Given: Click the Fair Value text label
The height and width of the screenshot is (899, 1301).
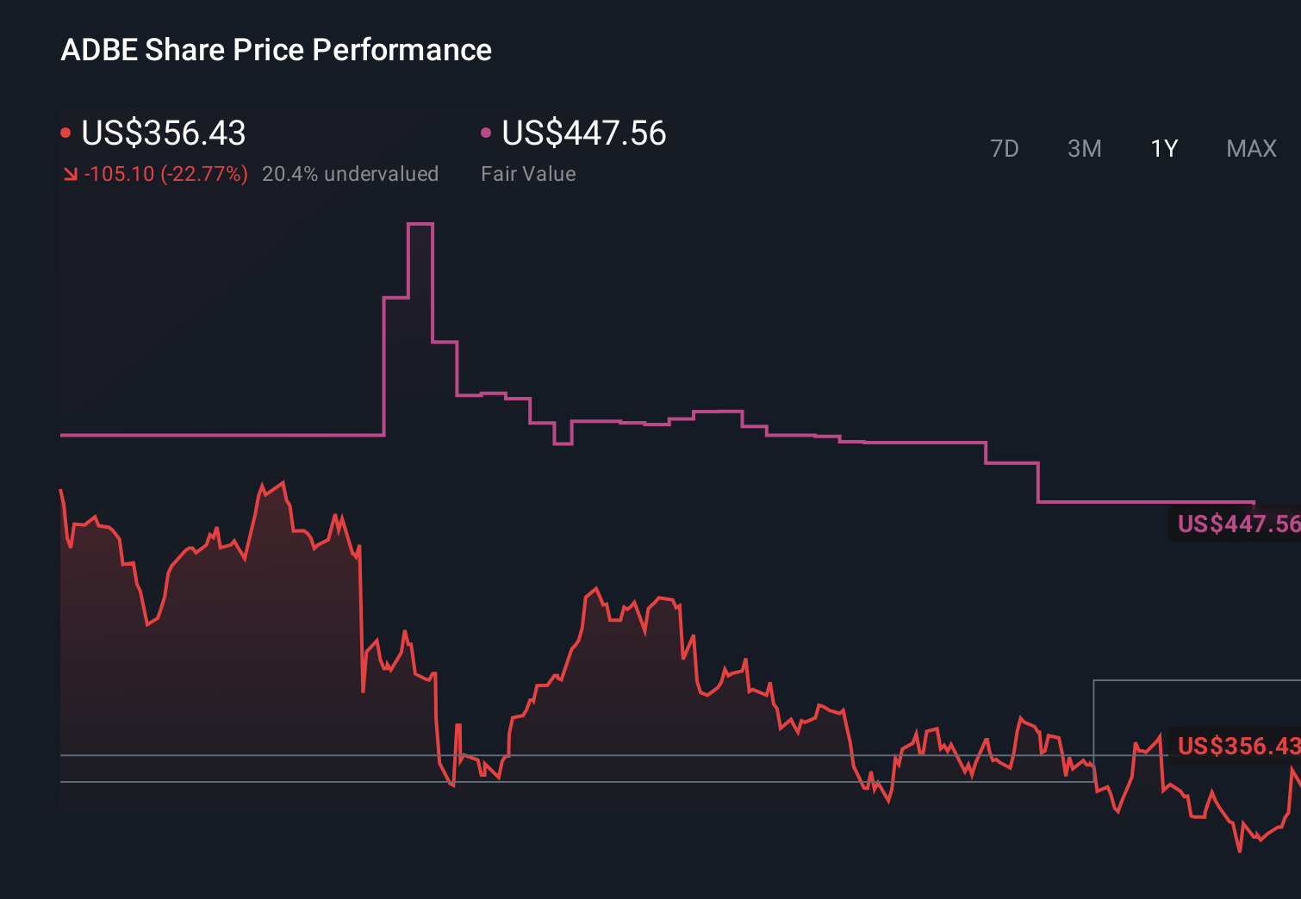Looking at the screenshot, I should (x=528, y=173).
